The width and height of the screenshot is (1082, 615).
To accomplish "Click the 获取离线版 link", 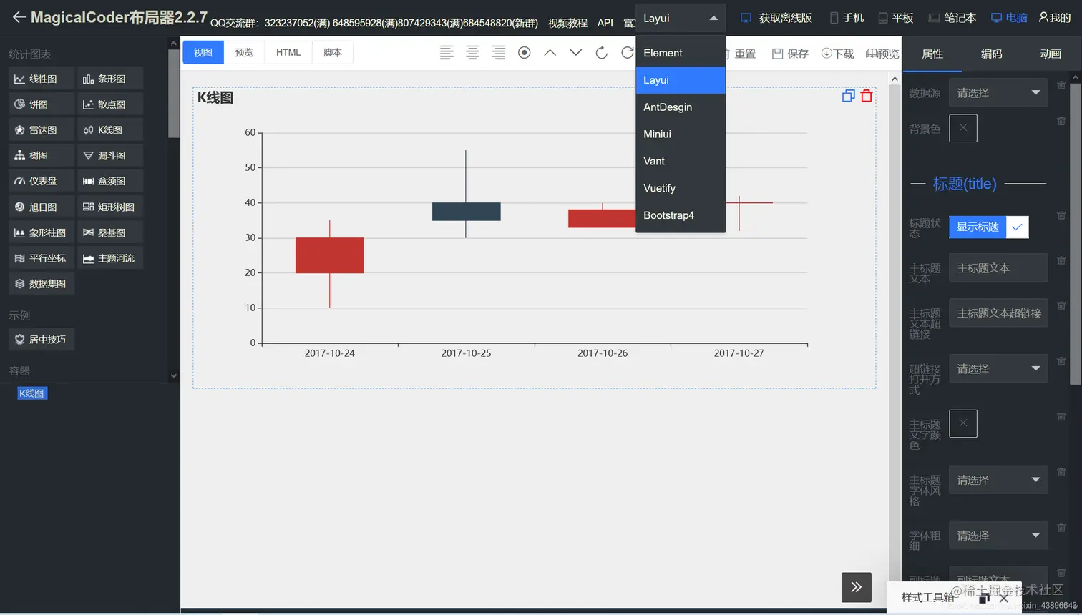I will [x=776, y=18].
